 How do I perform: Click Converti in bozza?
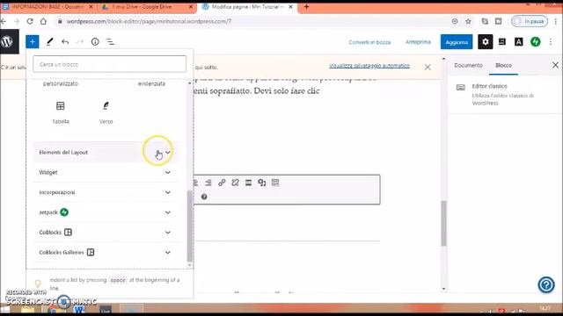369,42
